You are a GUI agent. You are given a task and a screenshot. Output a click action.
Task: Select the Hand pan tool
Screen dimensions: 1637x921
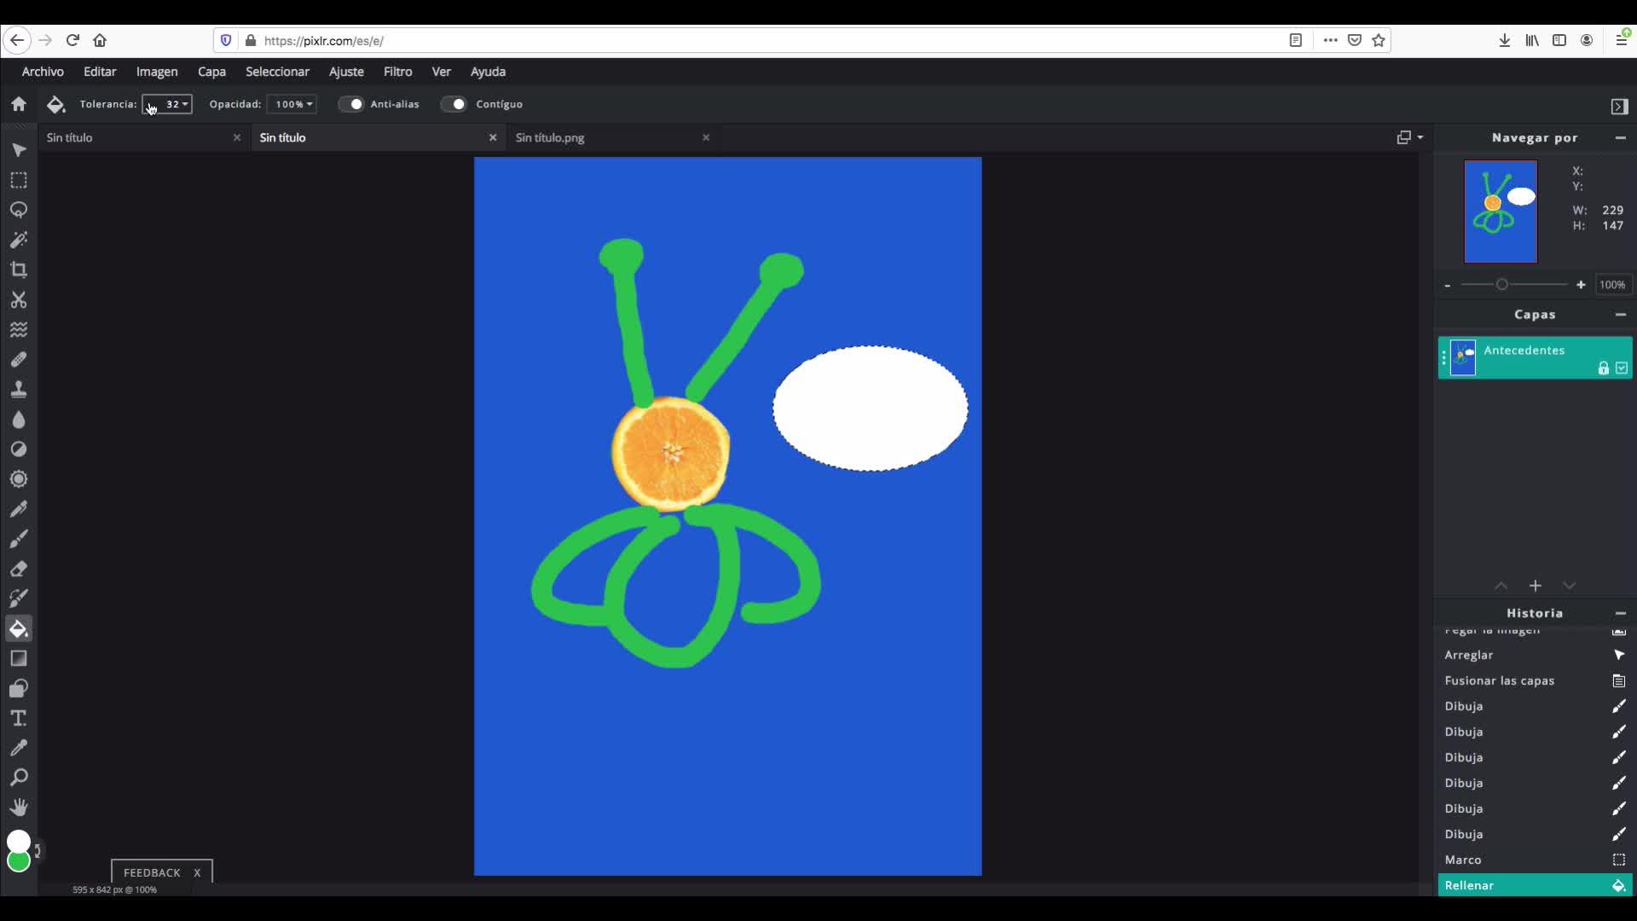pyautogui.click(x=19, y=808)
